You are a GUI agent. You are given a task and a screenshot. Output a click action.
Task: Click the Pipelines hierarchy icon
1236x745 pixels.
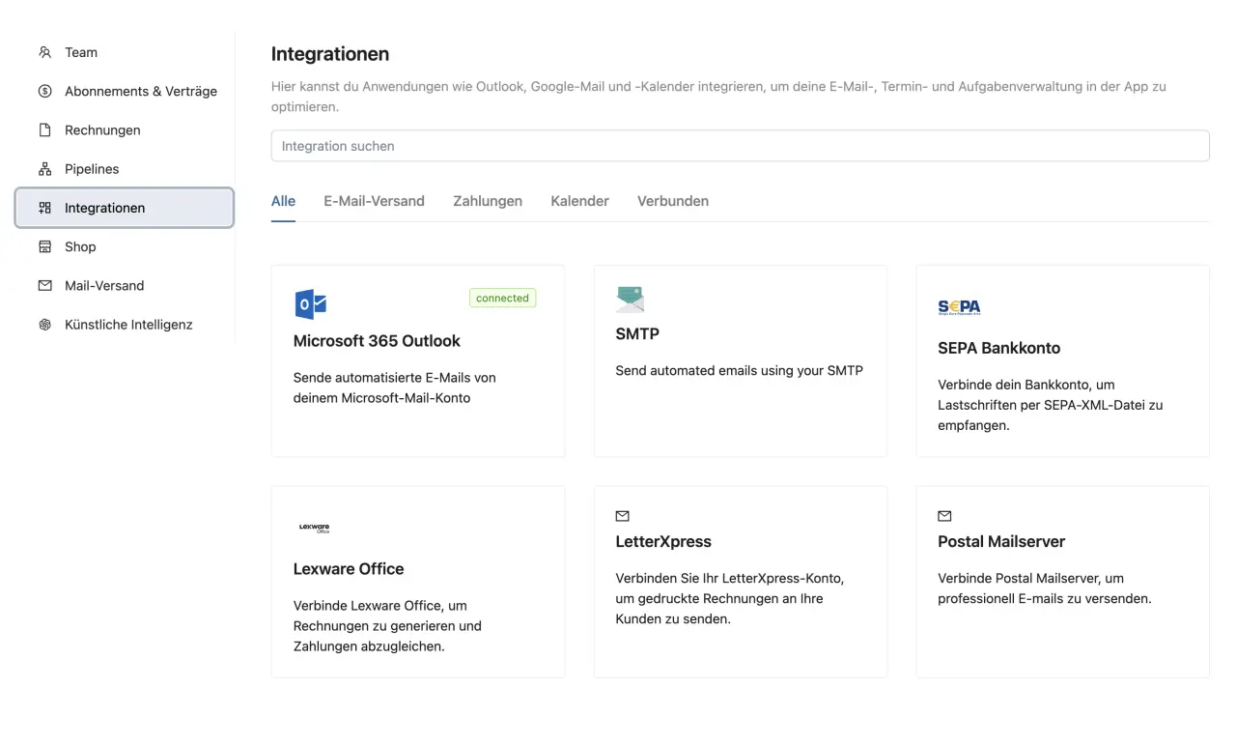click(44, 169)
